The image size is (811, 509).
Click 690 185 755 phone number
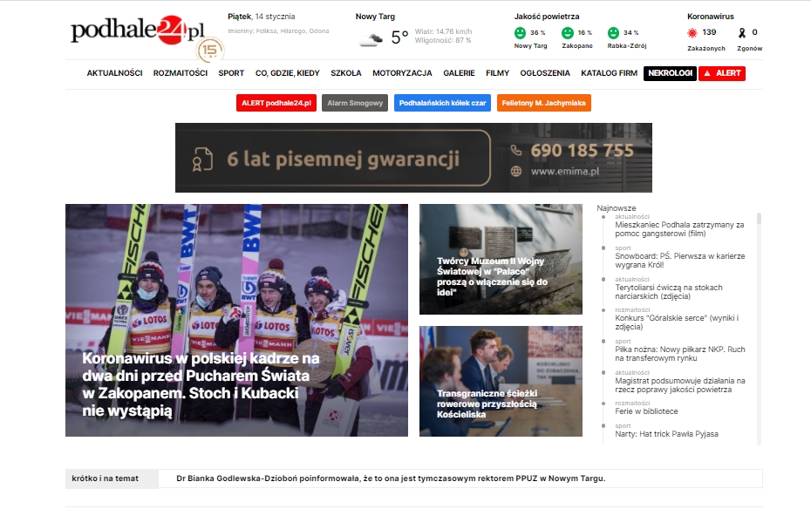582,151
